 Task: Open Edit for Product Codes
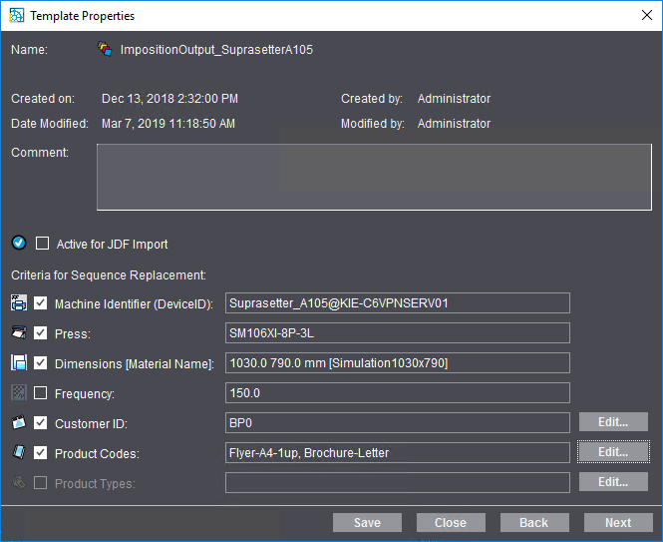point(613,452)
